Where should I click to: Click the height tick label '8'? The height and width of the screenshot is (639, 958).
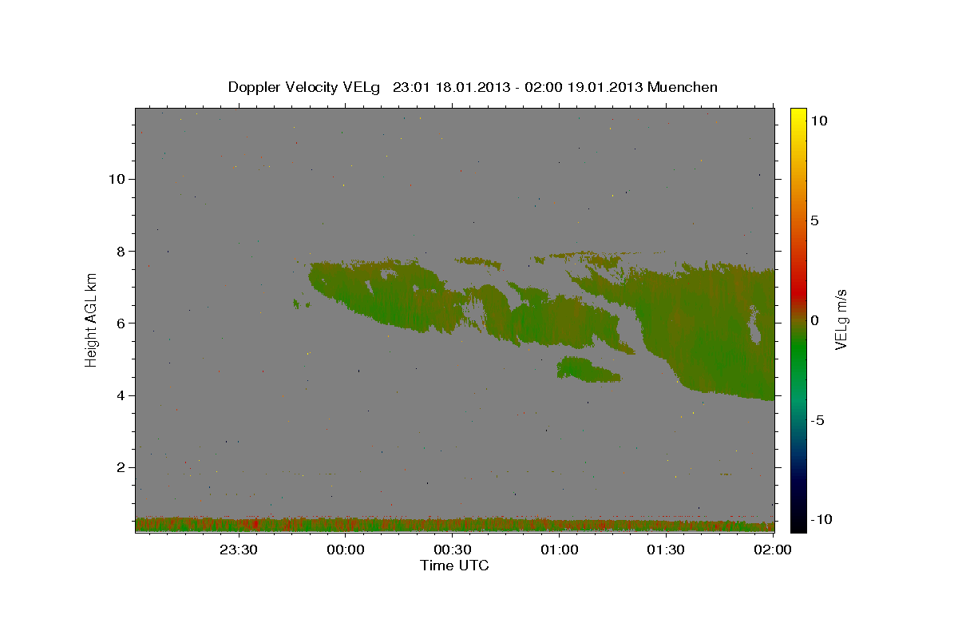tap(120, 251)
